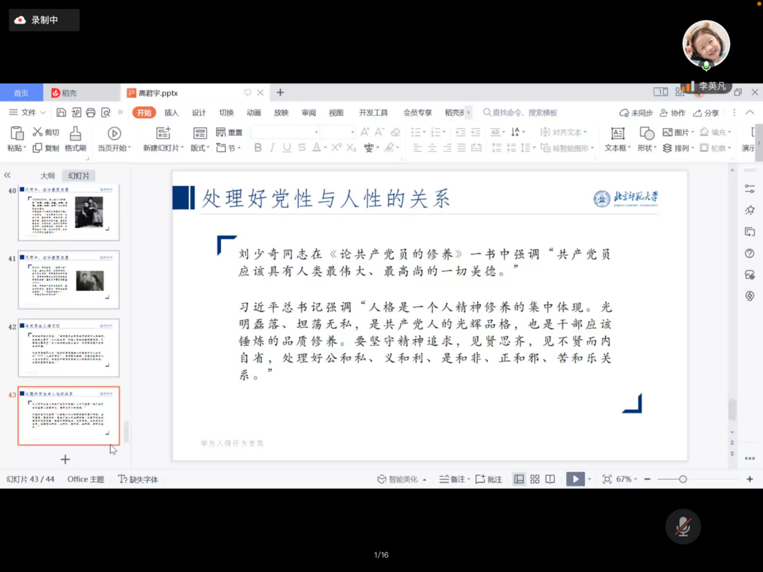
Task: Click the Format Painter (格式刷) icon
Action: coord(75,133)
